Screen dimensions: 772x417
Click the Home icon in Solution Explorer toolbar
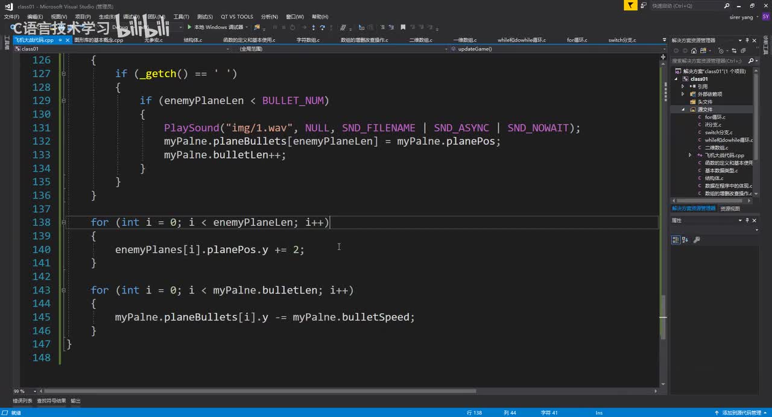[x=694, y=51]
